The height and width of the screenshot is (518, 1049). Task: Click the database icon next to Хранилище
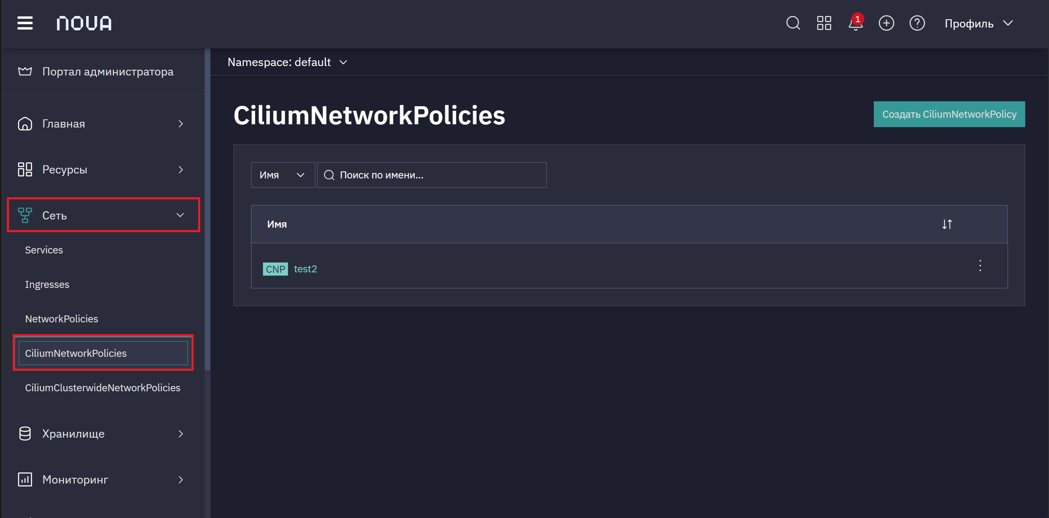[25, 434]
